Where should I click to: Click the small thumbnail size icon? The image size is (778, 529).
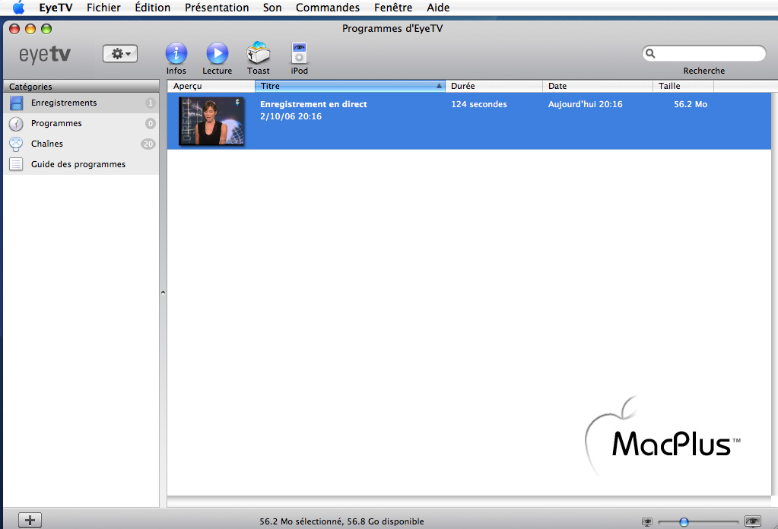[647, 521]
